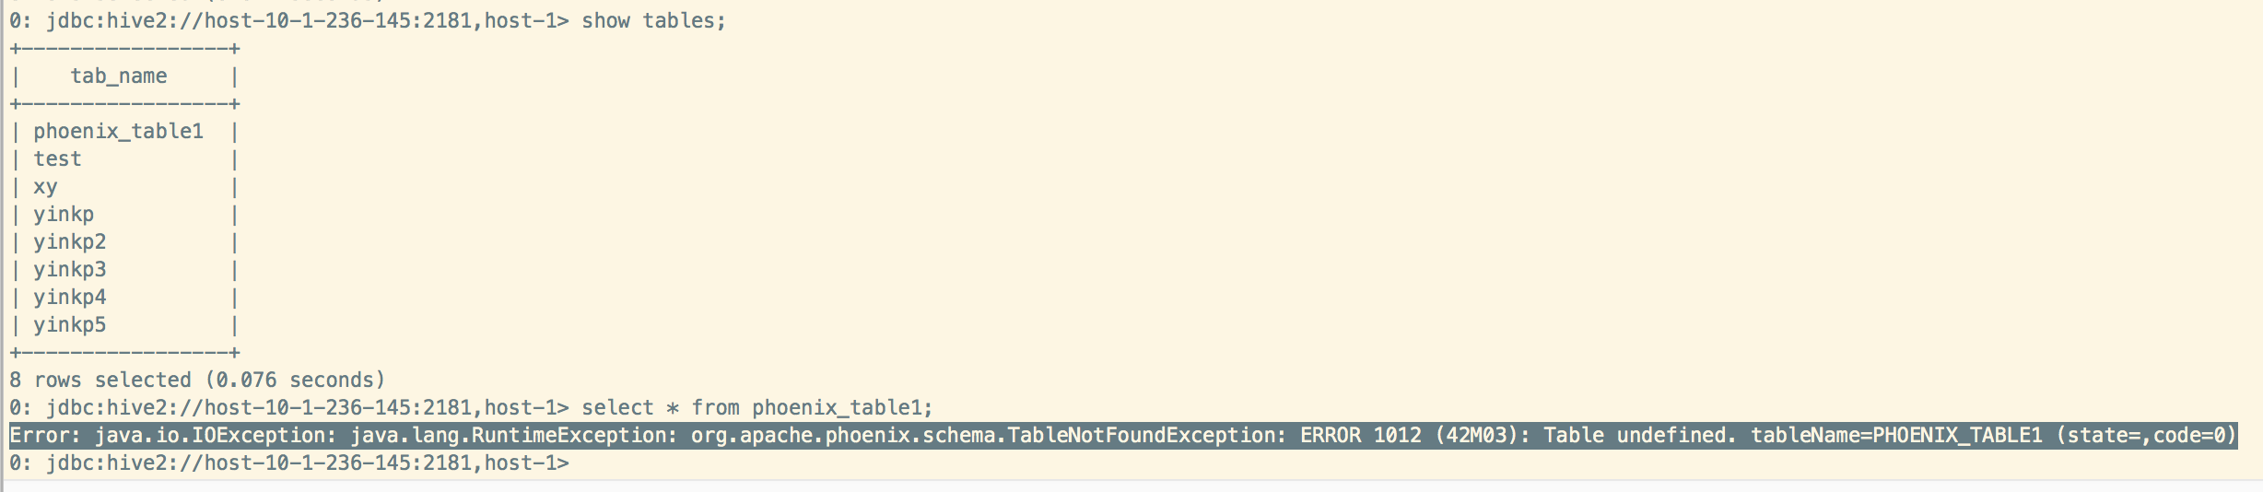Screen dimensions: 2263x492
Task: Click the last empty jdbc:hive2 prompt line
Action: (289, 463)
